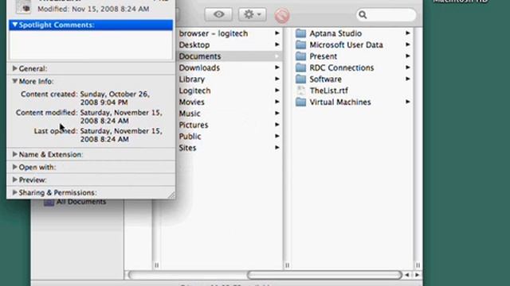Collapse the More Info section

[14, 81]
